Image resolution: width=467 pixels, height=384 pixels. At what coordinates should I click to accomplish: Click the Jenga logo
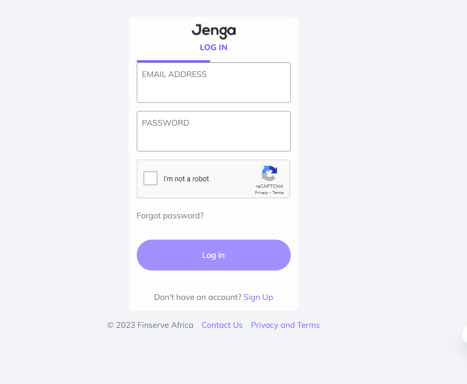point(213,31)
